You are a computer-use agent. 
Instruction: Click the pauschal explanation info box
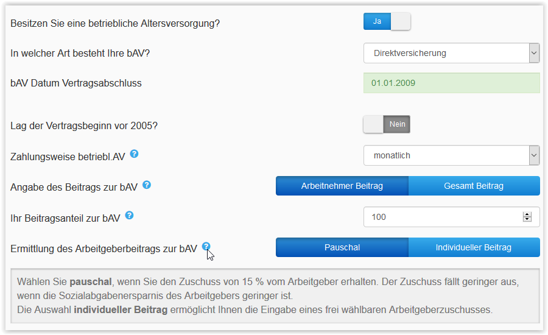pyautogui.click(x=275, y=296)
